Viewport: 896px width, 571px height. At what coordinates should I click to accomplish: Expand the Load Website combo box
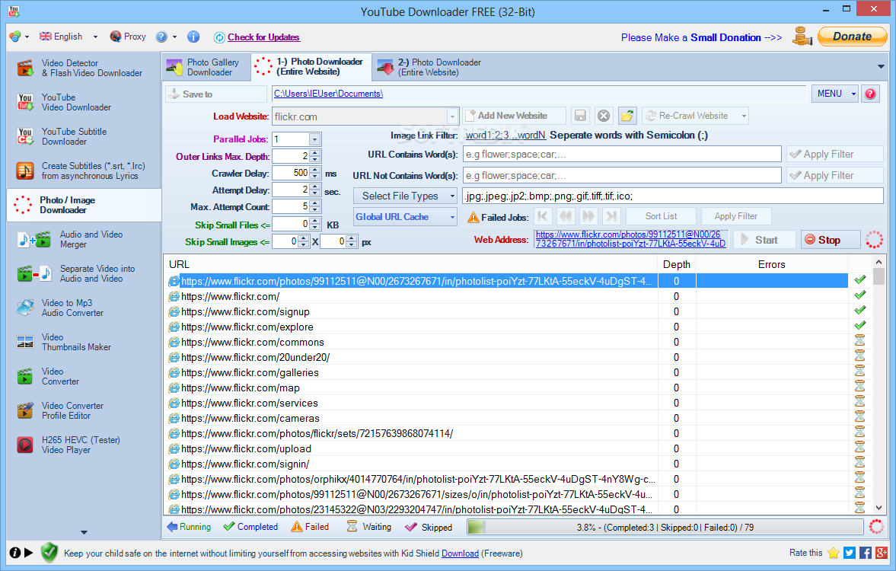(x=452, y=116)
